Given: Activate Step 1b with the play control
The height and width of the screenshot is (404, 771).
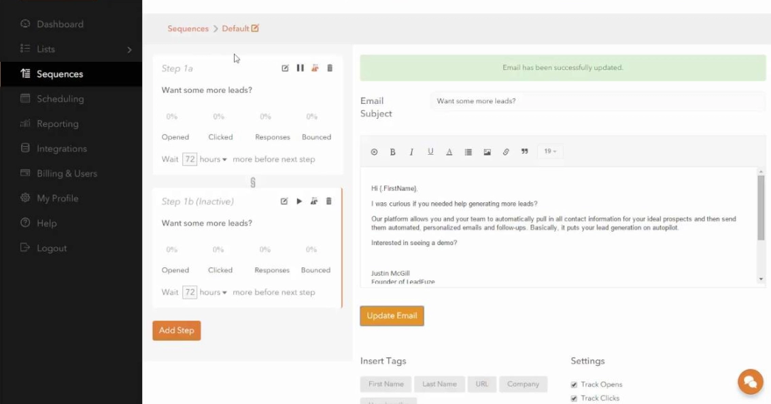Looking at the screenshot, I should pos(301,201).
